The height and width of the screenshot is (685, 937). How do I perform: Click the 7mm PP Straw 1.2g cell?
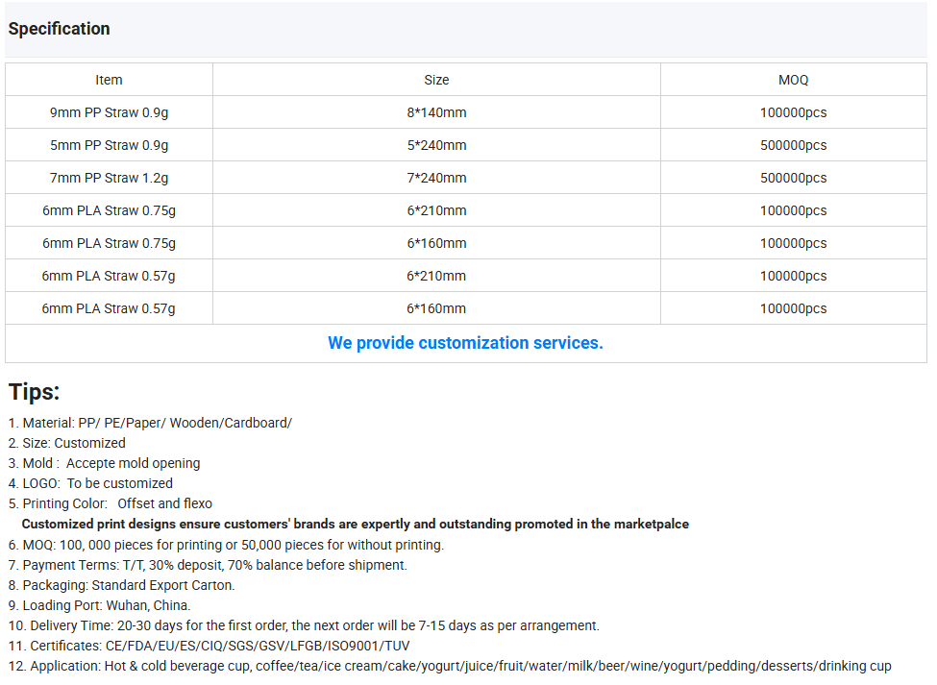[x=109, y=178]
